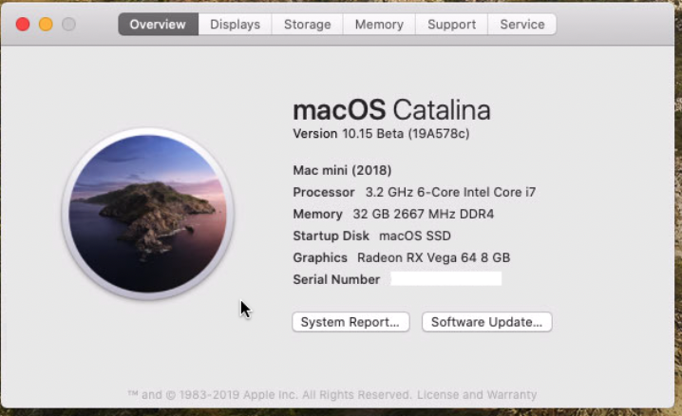The width and height of the screenshot is (682, 416).
Task: Click the Serial Number label
Action: (336, 279)
